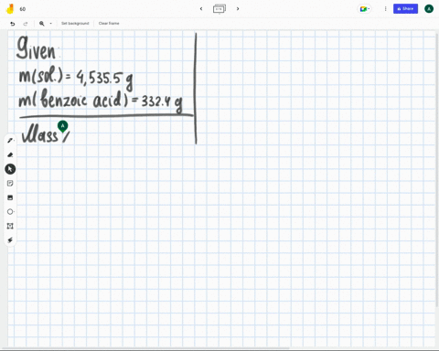Choose the Select arrow tool
This screenshot has width=439, height=351.
(10, 169)
